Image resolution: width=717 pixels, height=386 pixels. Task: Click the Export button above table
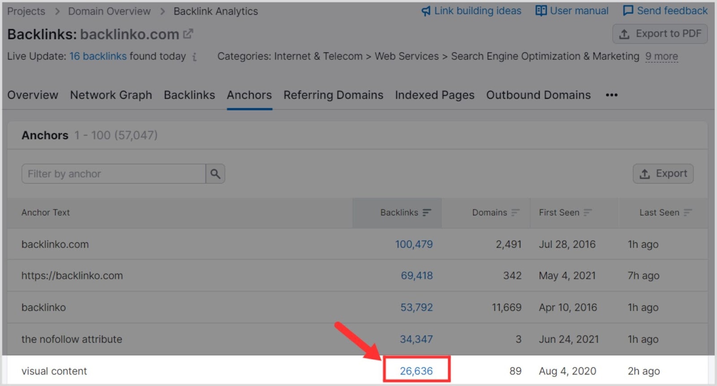point(663,174)
